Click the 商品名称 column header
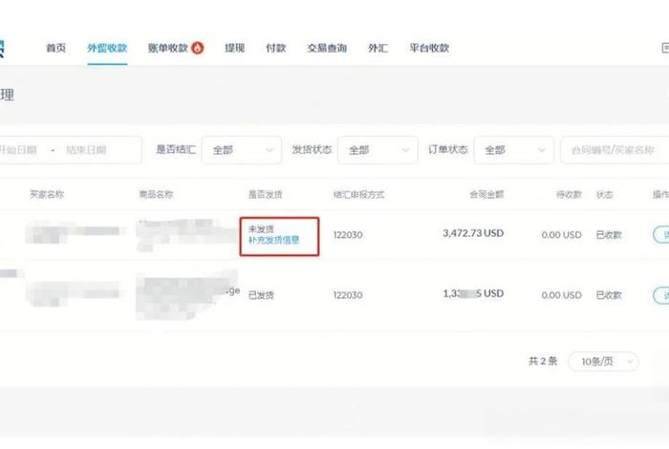This screenshot has height=449, width=669. coord(156,195)
